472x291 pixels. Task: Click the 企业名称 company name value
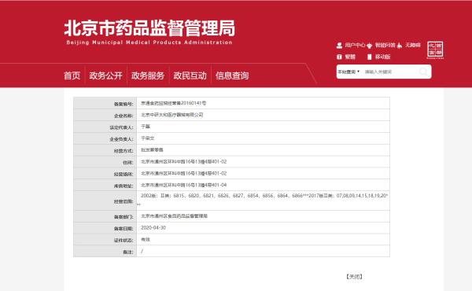(172, 115)
